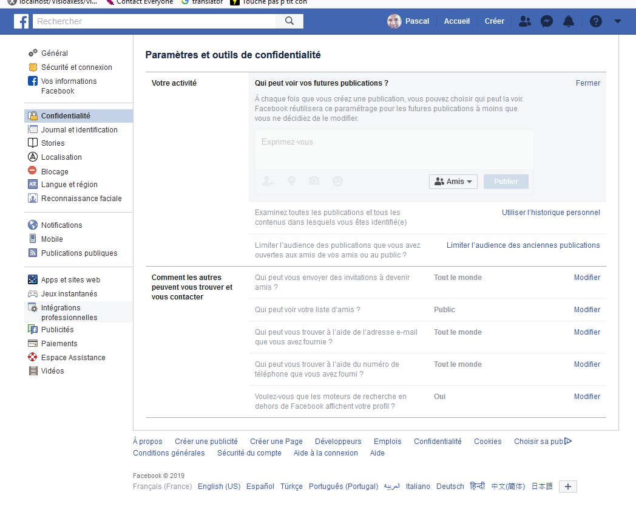Click Pascal's profile picture
This screenshot has width=636, height=526.
click(394, 21)
